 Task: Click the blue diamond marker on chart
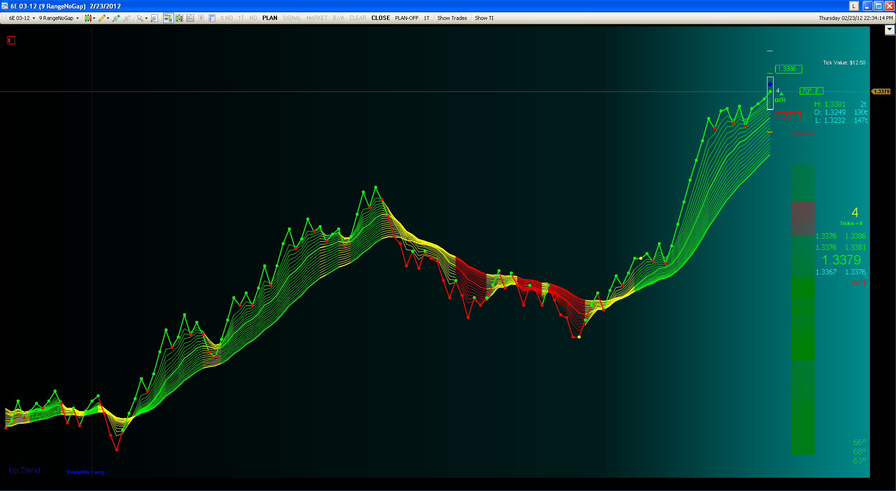(x=770, y=84)
